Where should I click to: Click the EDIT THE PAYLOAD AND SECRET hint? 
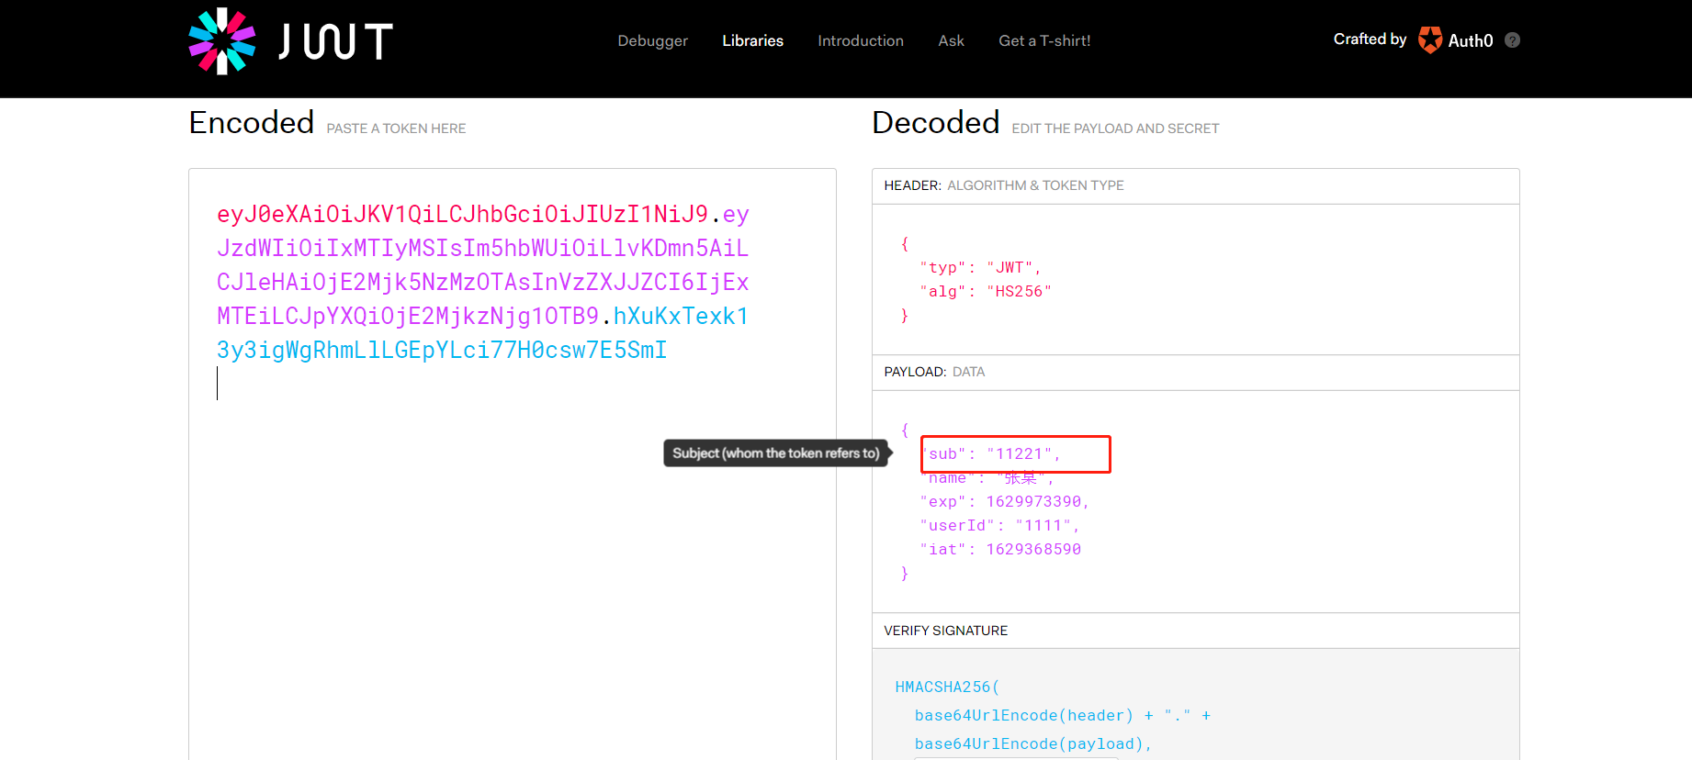[x=1115, y=129]
